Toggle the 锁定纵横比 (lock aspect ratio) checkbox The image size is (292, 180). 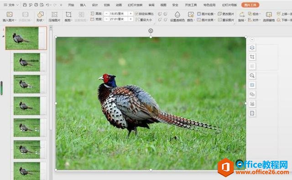pos(136,14)
